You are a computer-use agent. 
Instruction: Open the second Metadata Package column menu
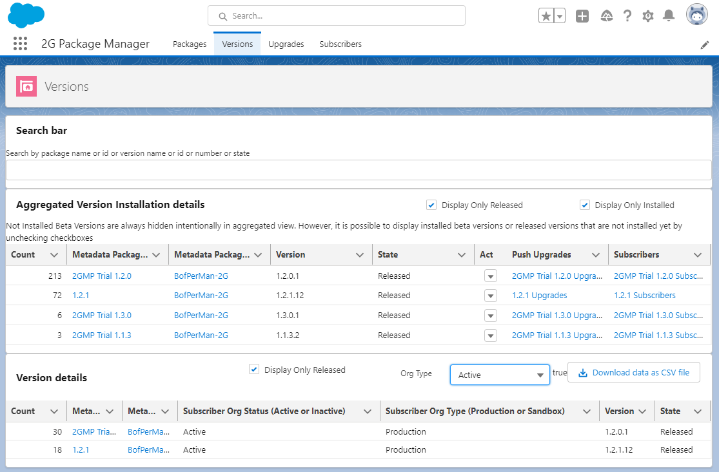click(258, 255)
